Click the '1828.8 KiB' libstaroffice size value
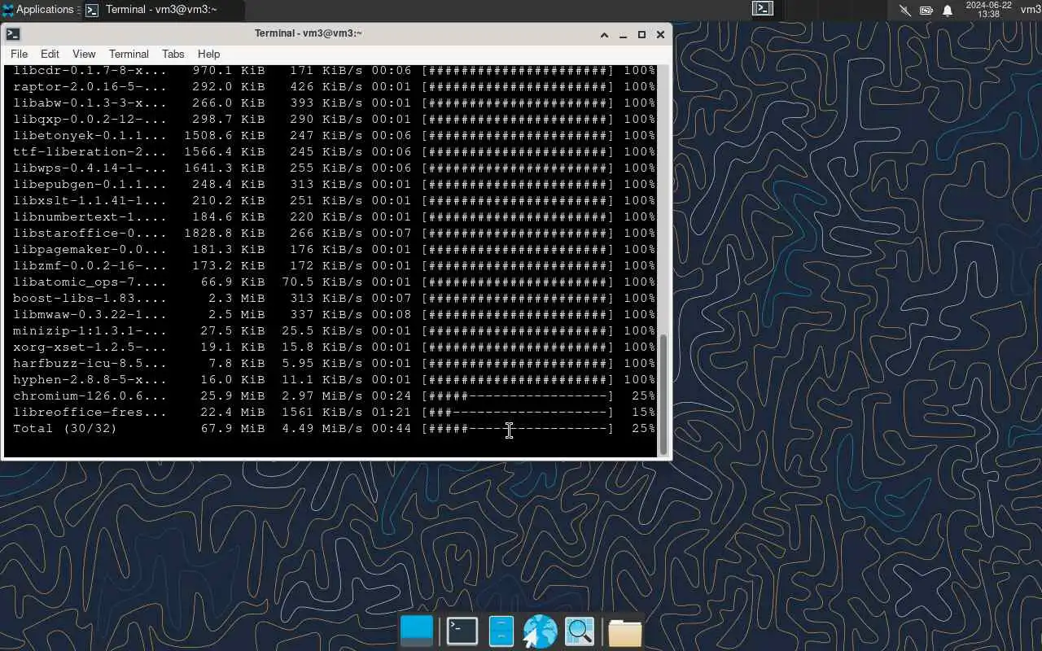The width and height of the screenshot is (1042, 651). [225, 233]
